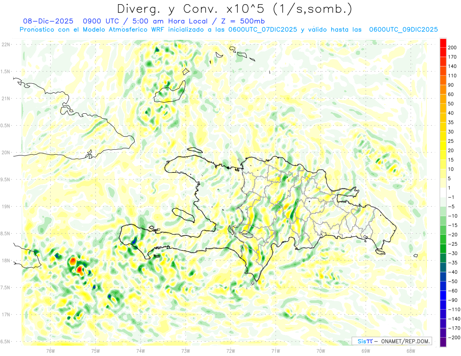Click the -200 color scale label
The width and height of the screenshot is (461, 356).
click(454, 338)
